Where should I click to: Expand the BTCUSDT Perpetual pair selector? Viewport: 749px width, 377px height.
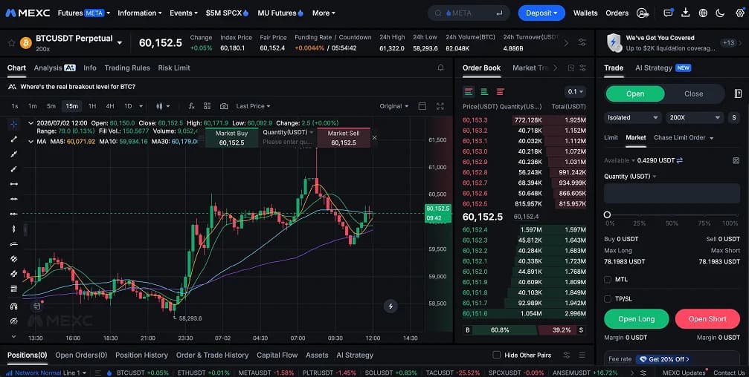(120, 42)
